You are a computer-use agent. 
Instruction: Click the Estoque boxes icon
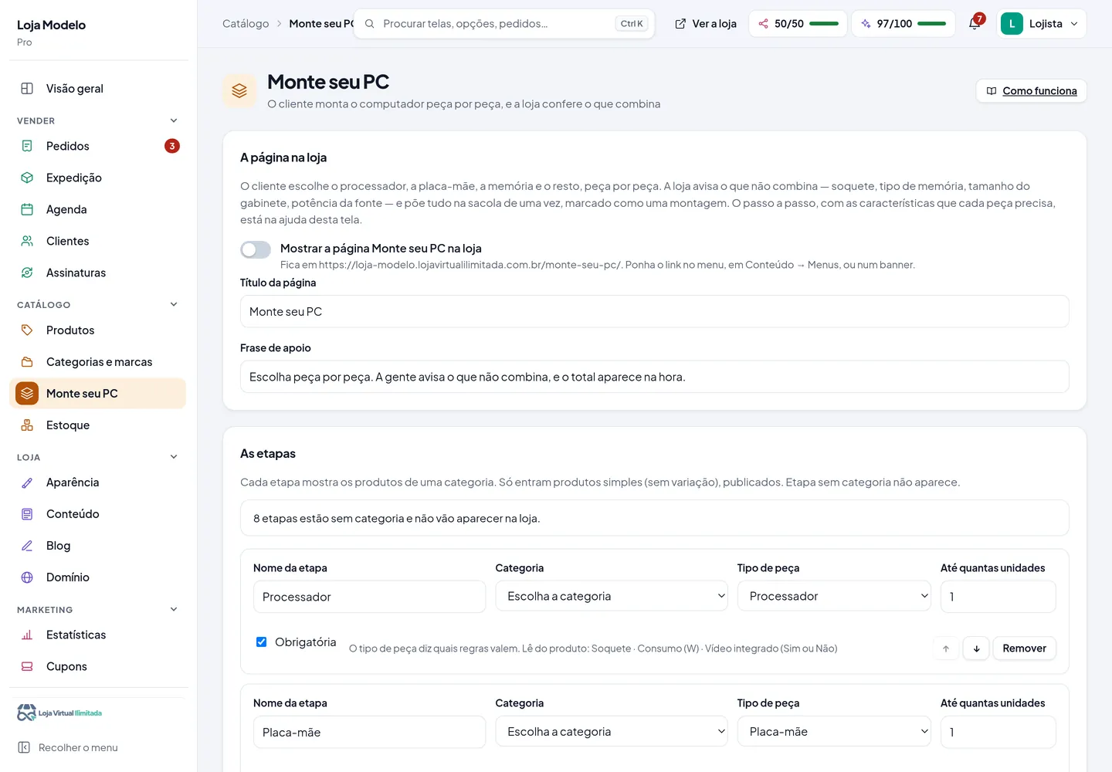pyautogui.click(x=27, y=425)
